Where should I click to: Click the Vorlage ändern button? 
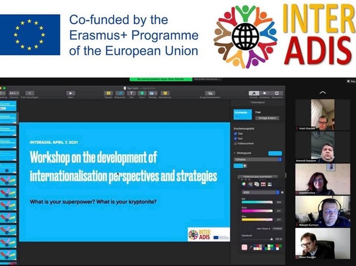click(267, 118)
